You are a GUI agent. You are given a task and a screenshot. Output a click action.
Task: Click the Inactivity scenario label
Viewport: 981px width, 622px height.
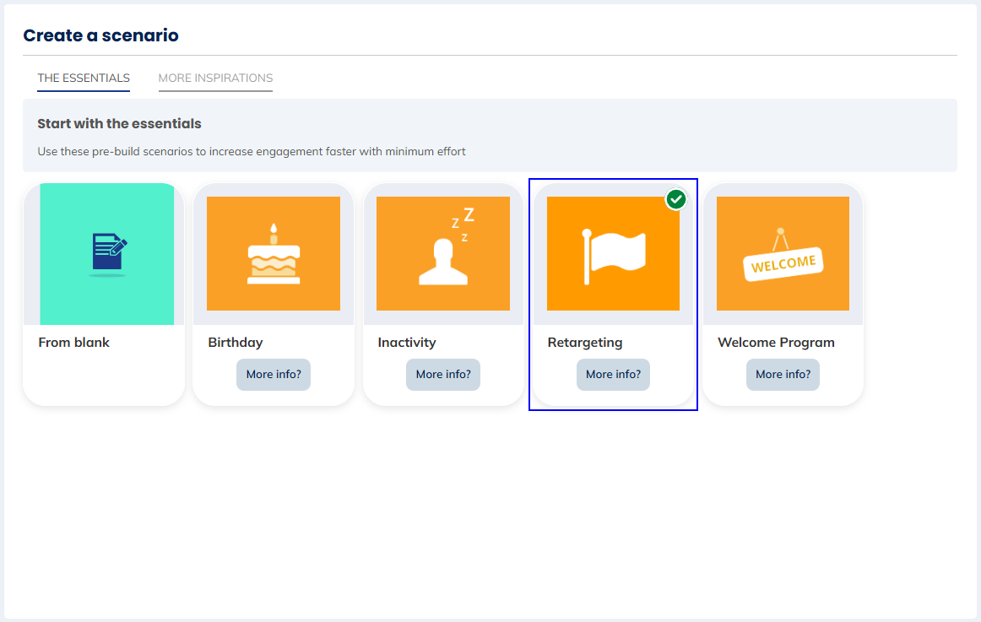coord(407,343)
